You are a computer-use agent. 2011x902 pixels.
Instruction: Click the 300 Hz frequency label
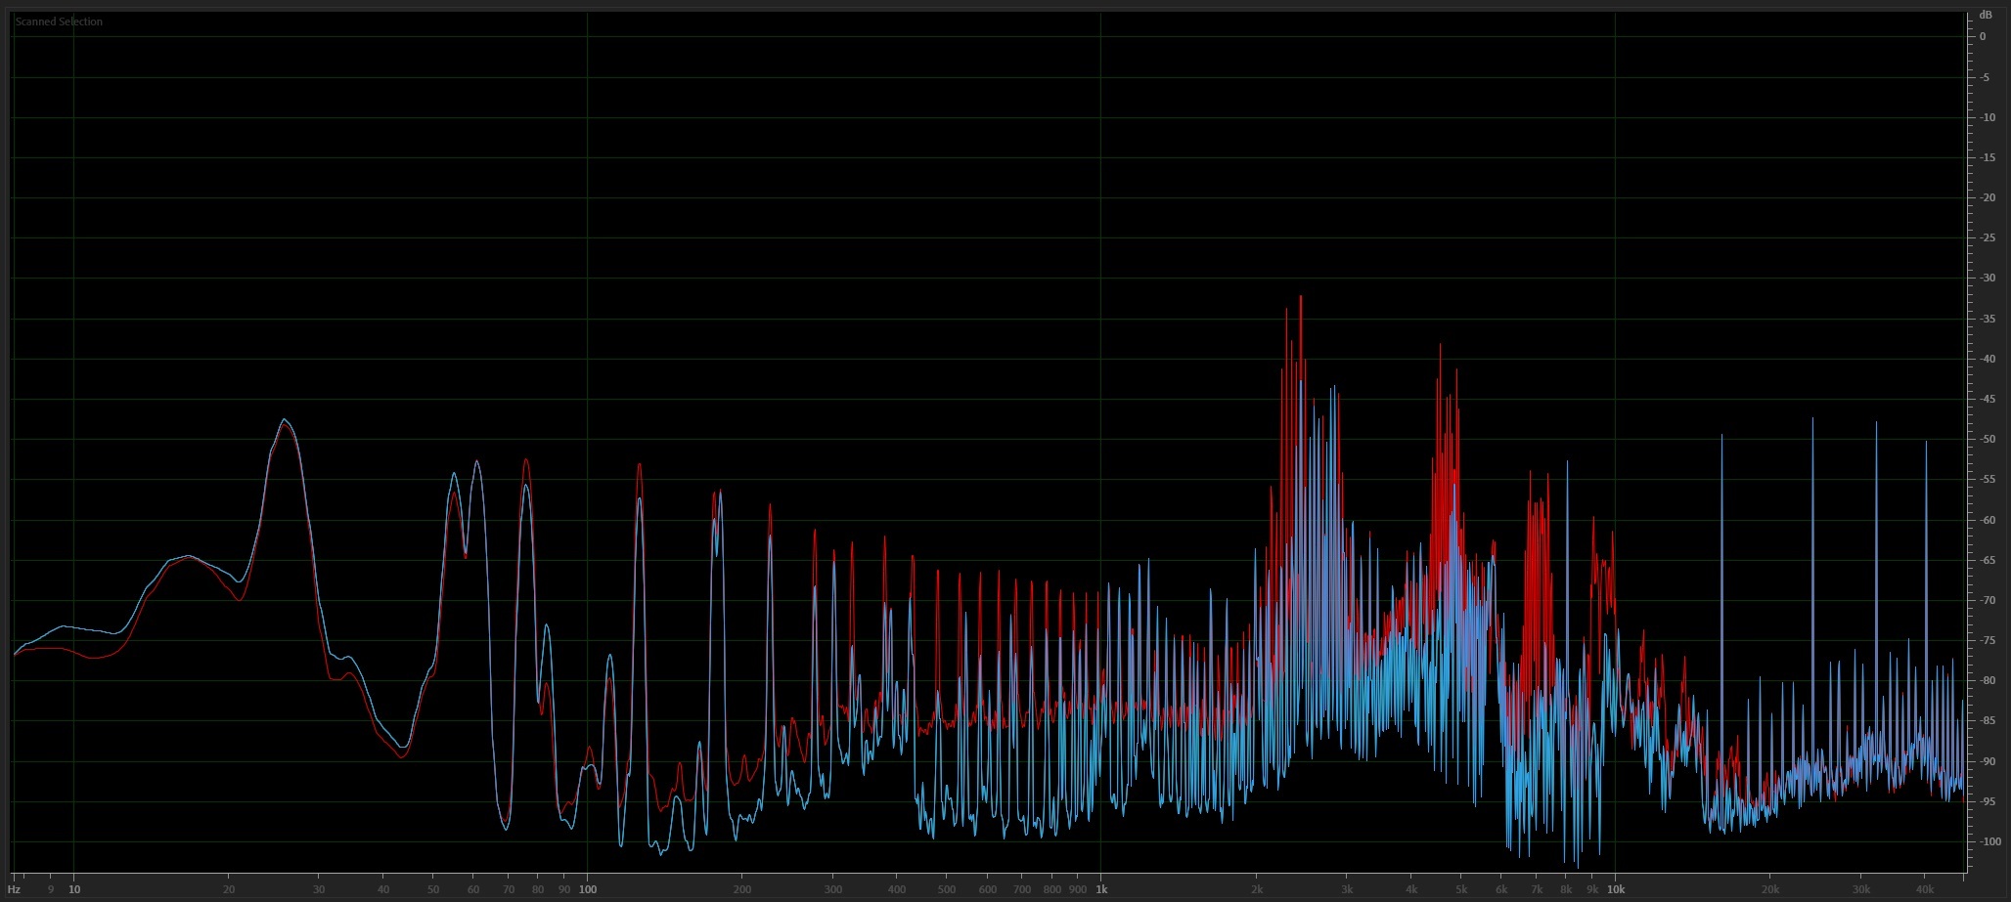[x=833, y=889]
